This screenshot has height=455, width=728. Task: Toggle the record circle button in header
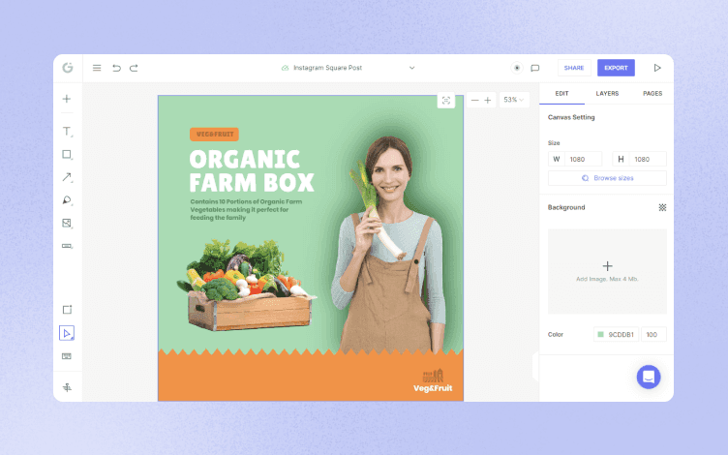pyautogui.click(x=517, y=68)
